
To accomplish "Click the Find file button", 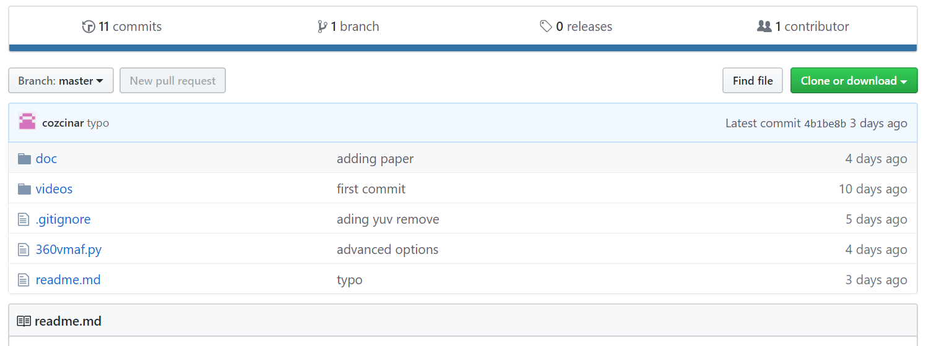I will 753,80.
